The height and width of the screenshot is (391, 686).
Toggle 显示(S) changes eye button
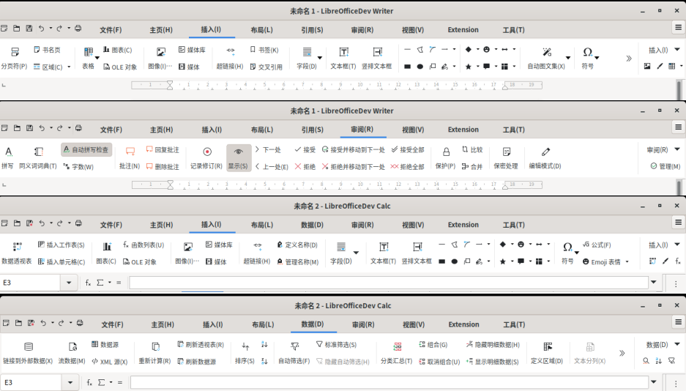click(x=239, y=158)
